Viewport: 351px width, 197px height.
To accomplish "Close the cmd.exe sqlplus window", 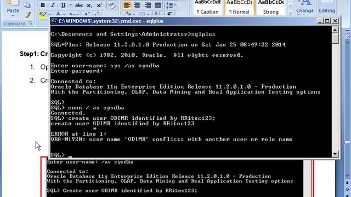I will [335, 21].
